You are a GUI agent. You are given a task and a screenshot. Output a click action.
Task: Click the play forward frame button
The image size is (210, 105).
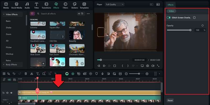click(104, 66)
